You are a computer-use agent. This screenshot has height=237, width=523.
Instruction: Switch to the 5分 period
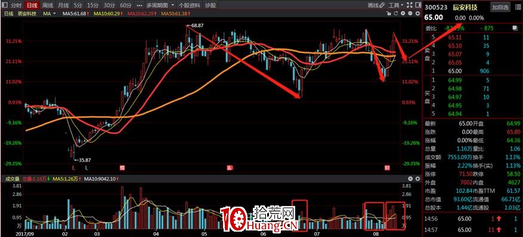click(78, 5)
